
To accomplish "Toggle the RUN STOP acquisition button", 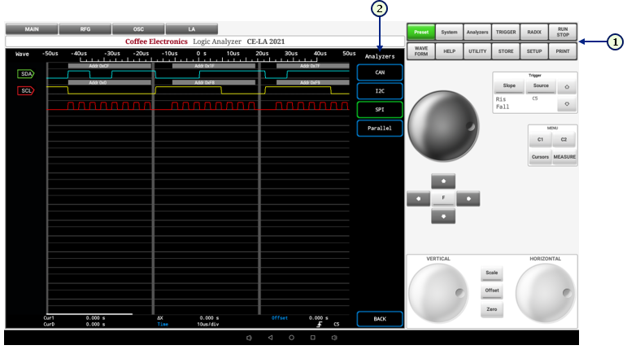I will pos(563,32).
